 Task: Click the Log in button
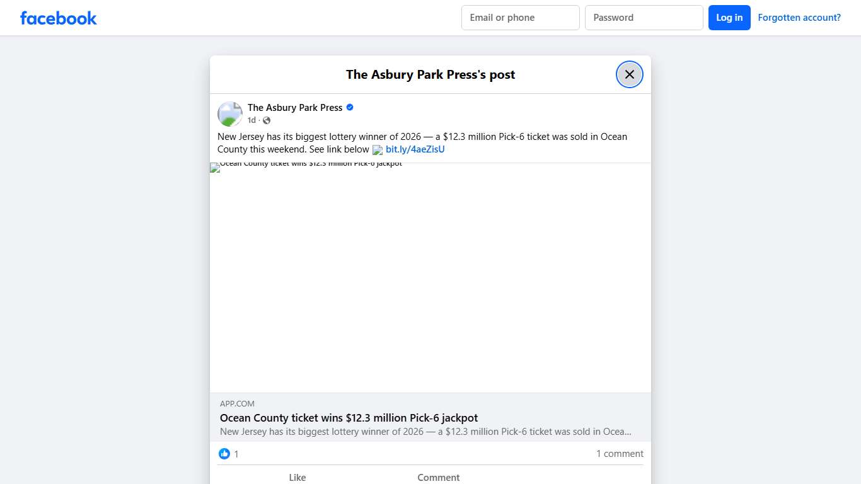coord(729,18)
